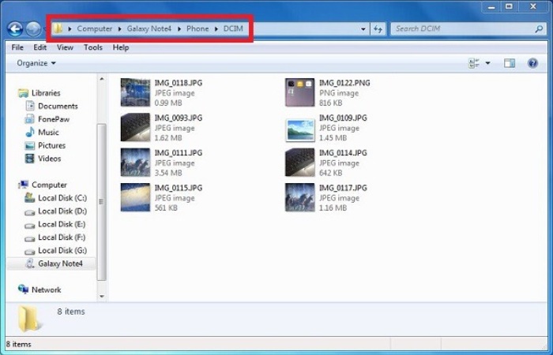Select the IMG_0093.JPG thumbnail
The image size is (553, 355).
coord(135,127)
